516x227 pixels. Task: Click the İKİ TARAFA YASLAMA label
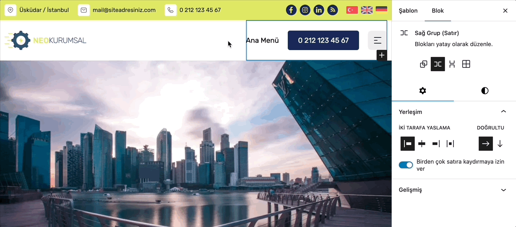[x=425, y=128]
